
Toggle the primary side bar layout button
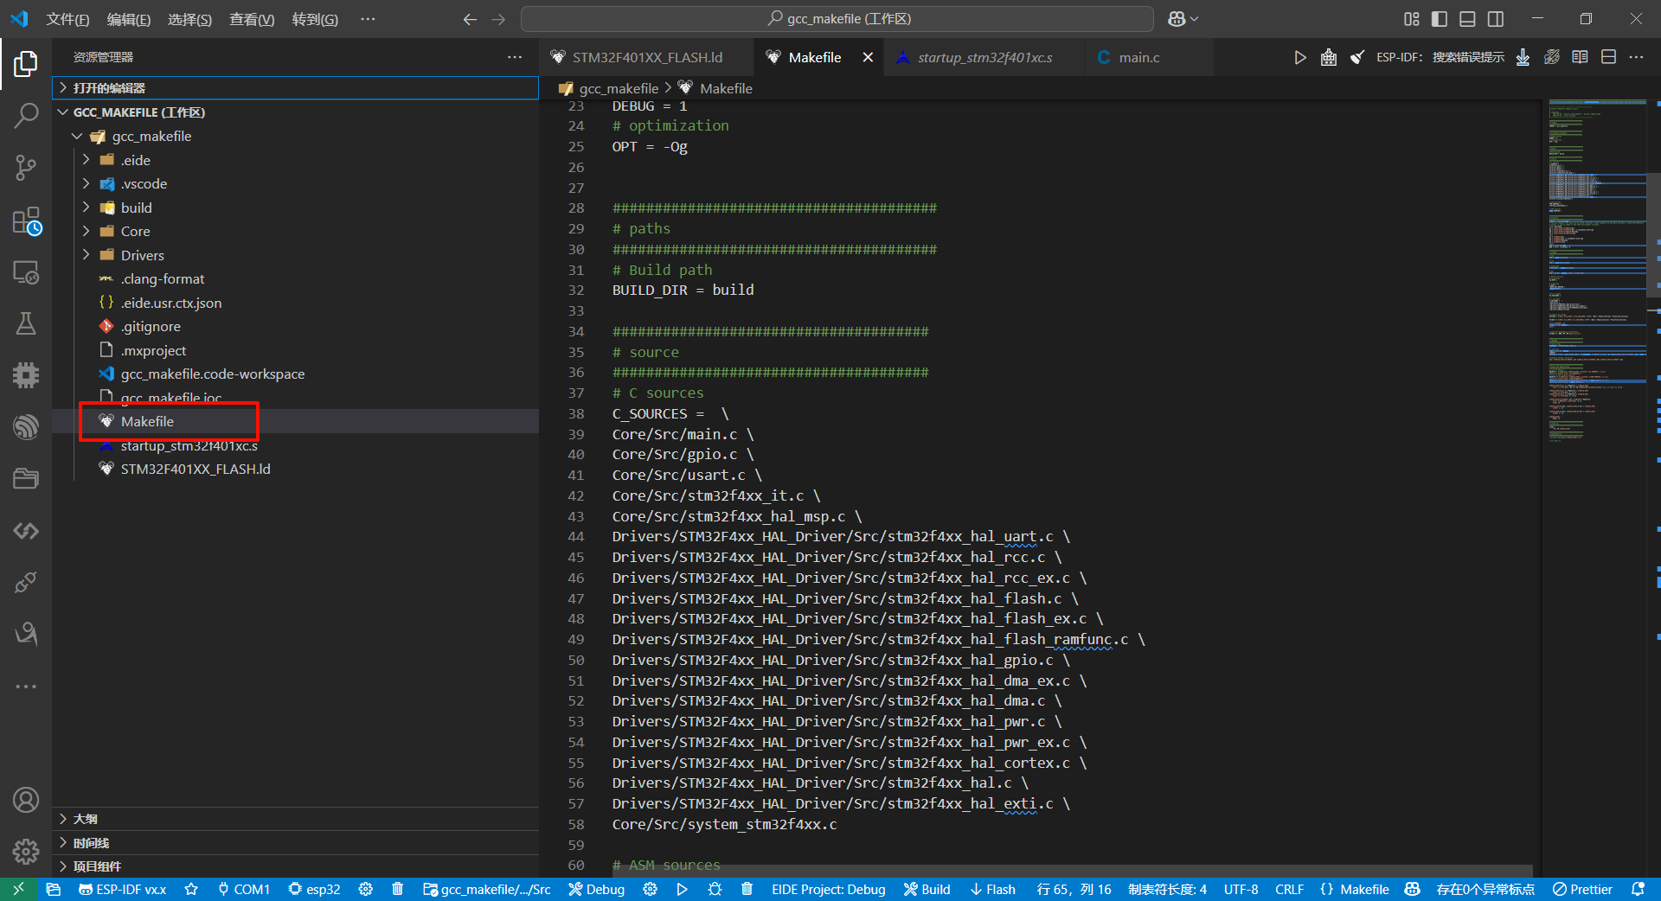pyautogui.click(x=1440, y=19)
